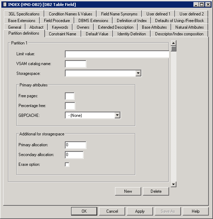Open the Constraint Name tab
213x219 pixels.
(x=62, y=34)
